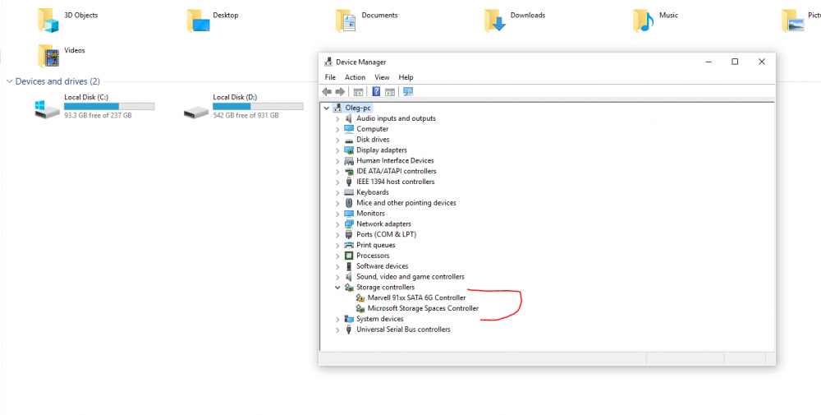Viewport: 821px width, 415px height.
Task: Open the File menu
Action: tap(330, 77)
